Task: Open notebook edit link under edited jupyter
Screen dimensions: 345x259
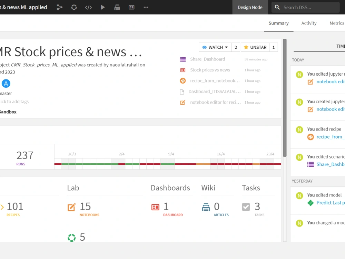Action: point(331,82)
